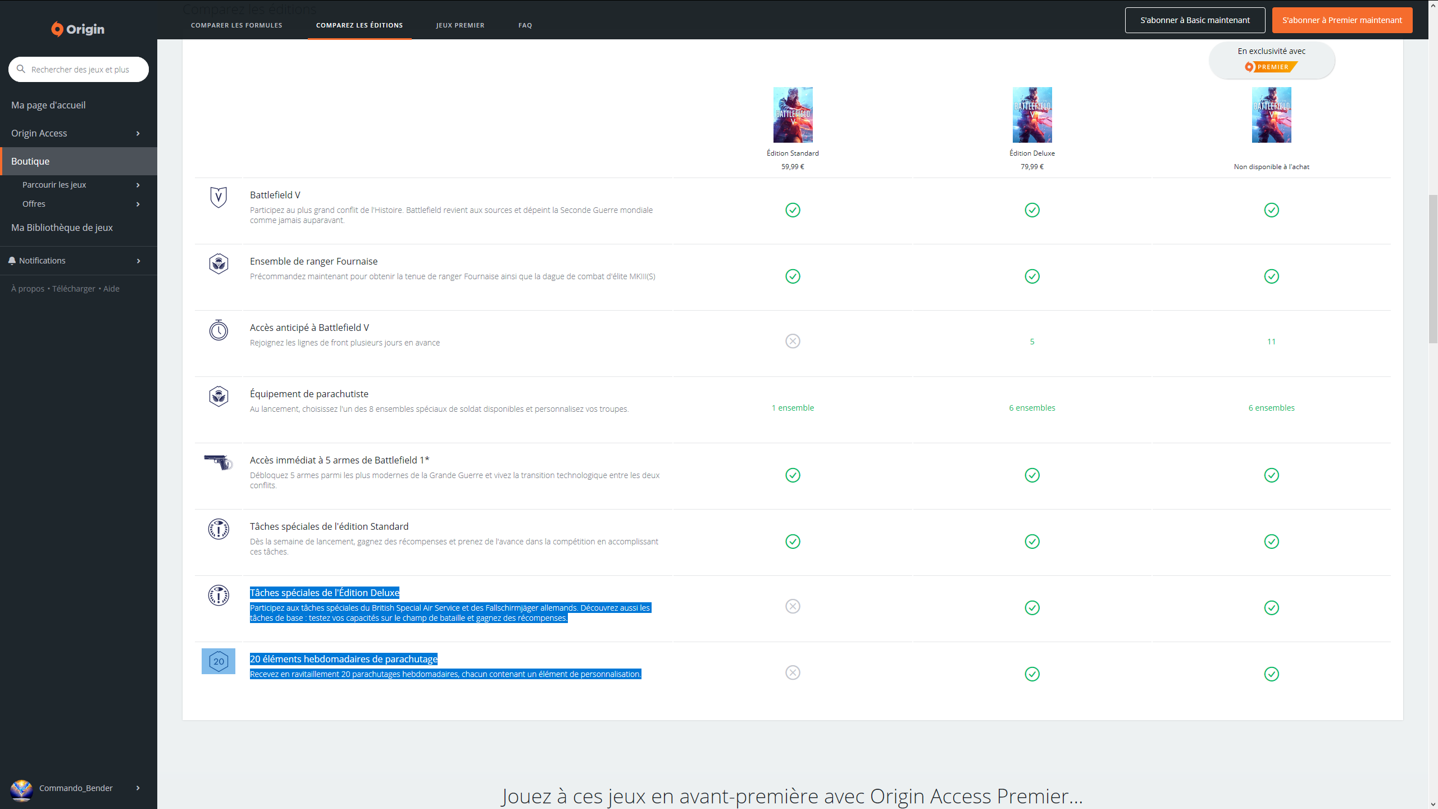The height and width of the screenshot is (809, 1438).
Task: Click the scrollbar down arrow
Action: [x=1433, y=805]
